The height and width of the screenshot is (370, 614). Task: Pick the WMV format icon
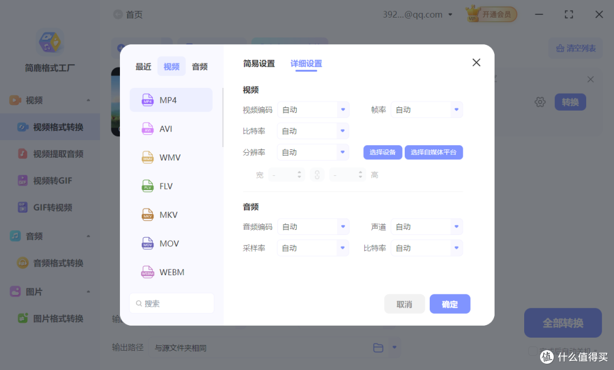tap(147, 157)
